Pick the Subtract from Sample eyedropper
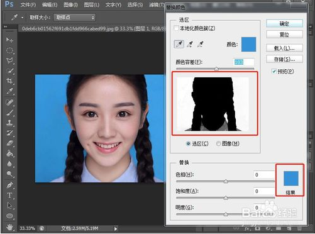 pos(201,44)
